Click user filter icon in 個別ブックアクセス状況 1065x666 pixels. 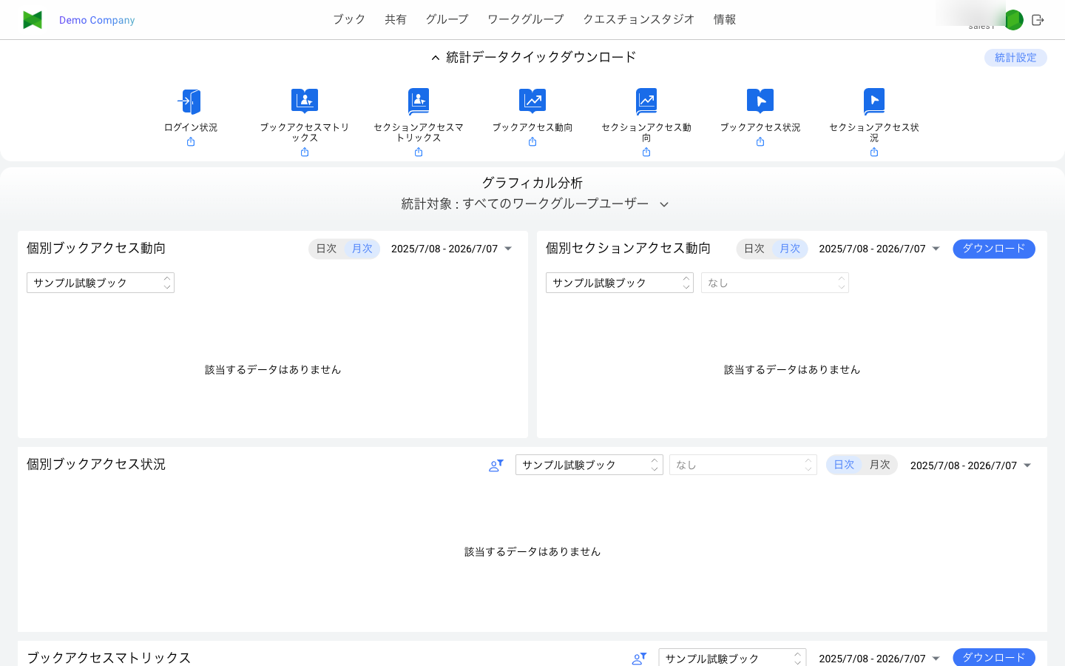point(496,465)
